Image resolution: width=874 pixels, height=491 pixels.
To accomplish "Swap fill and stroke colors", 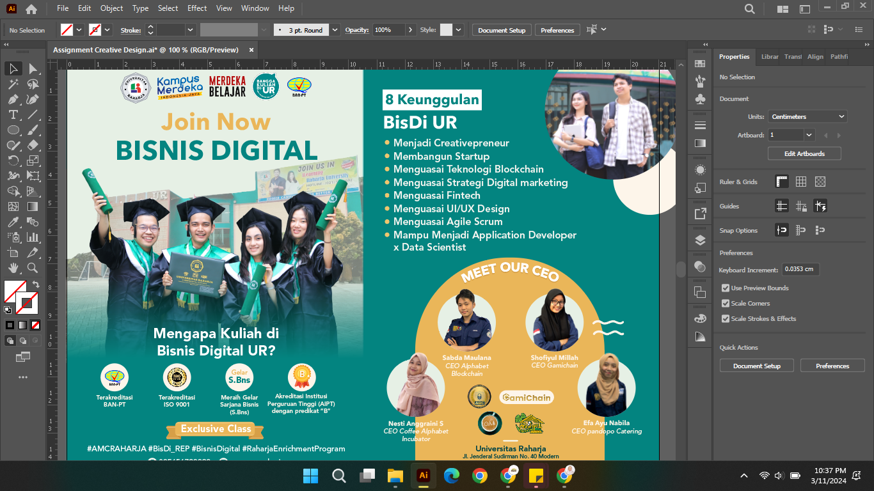I will click(x=36, y=284).
